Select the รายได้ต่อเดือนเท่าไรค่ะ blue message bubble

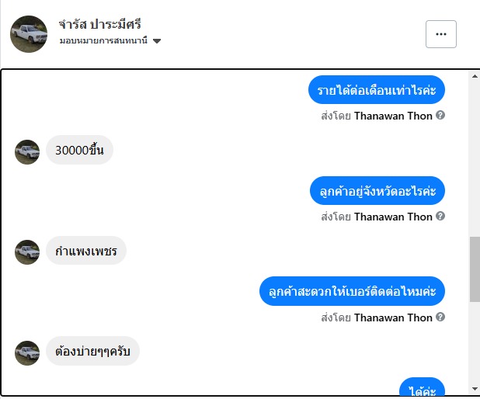pyautogui.click(x=377, y=90)
